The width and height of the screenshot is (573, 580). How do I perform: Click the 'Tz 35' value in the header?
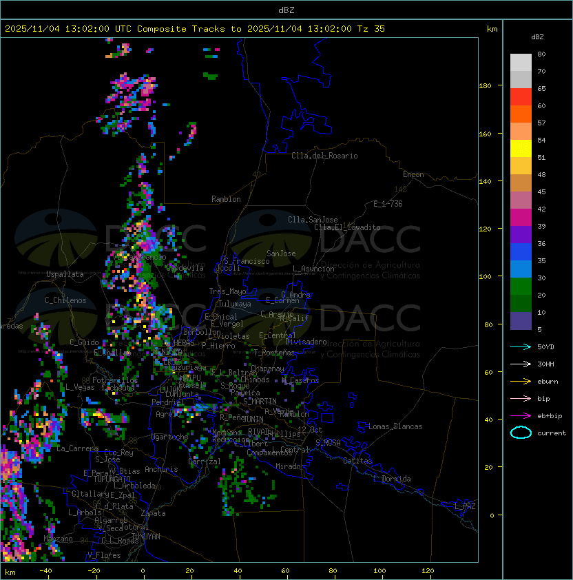(x=371, y=29)
